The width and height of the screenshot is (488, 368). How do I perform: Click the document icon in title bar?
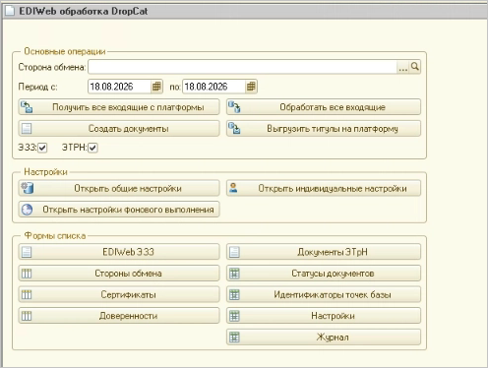tap(10, 11)
